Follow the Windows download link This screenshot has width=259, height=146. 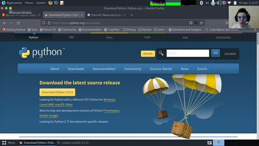(x=109, y=99)
